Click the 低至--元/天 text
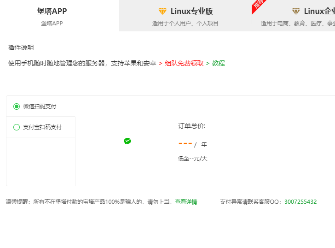The image size is (335, 248). click(x=193, y=159)
